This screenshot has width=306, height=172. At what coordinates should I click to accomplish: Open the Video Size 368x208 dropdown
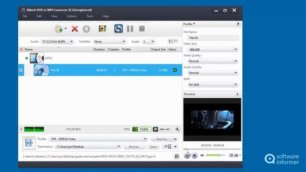point(213,50)
